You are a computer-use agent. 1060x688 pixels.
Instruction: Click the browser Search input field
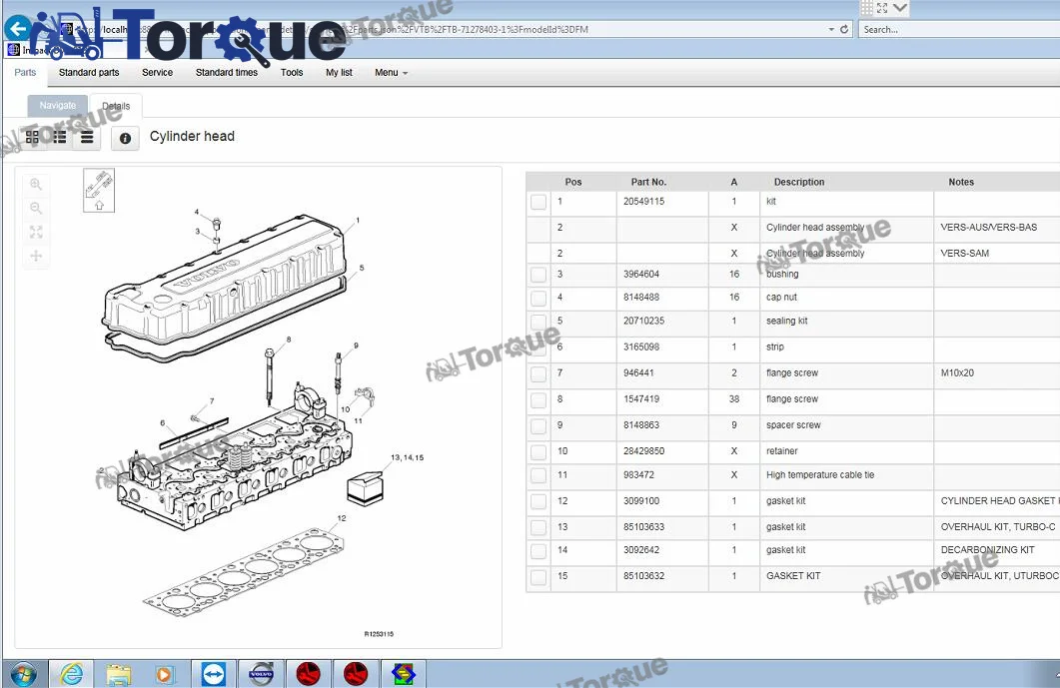(959, 29)
